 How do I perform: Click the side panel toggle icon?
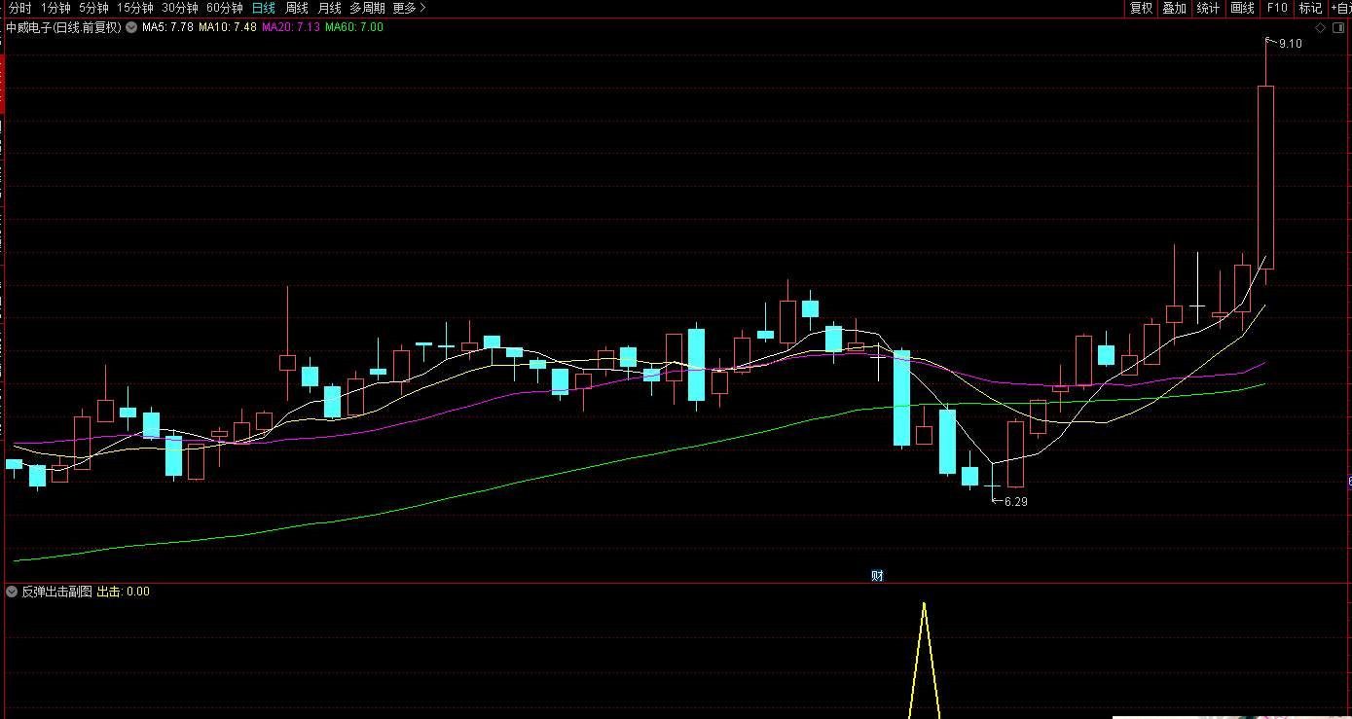click(1338, 27)
